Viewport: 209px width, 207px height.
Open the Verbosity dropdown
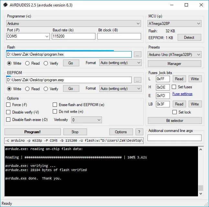86,120
